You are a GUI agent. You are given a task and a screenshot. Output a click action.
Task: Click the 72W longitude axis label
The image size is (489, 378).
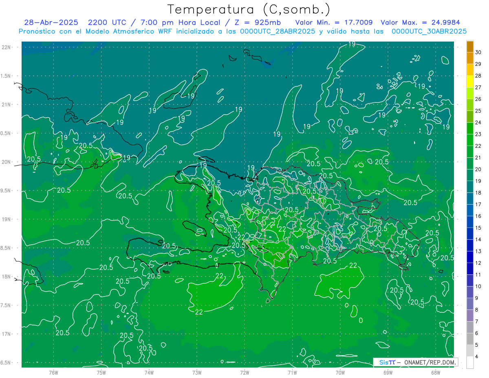(244, 373)
